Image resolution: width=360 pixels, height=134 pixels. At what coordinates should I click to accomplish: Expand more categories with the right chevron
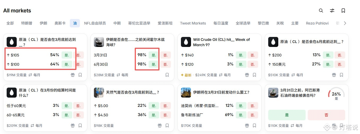pos(345,23)
